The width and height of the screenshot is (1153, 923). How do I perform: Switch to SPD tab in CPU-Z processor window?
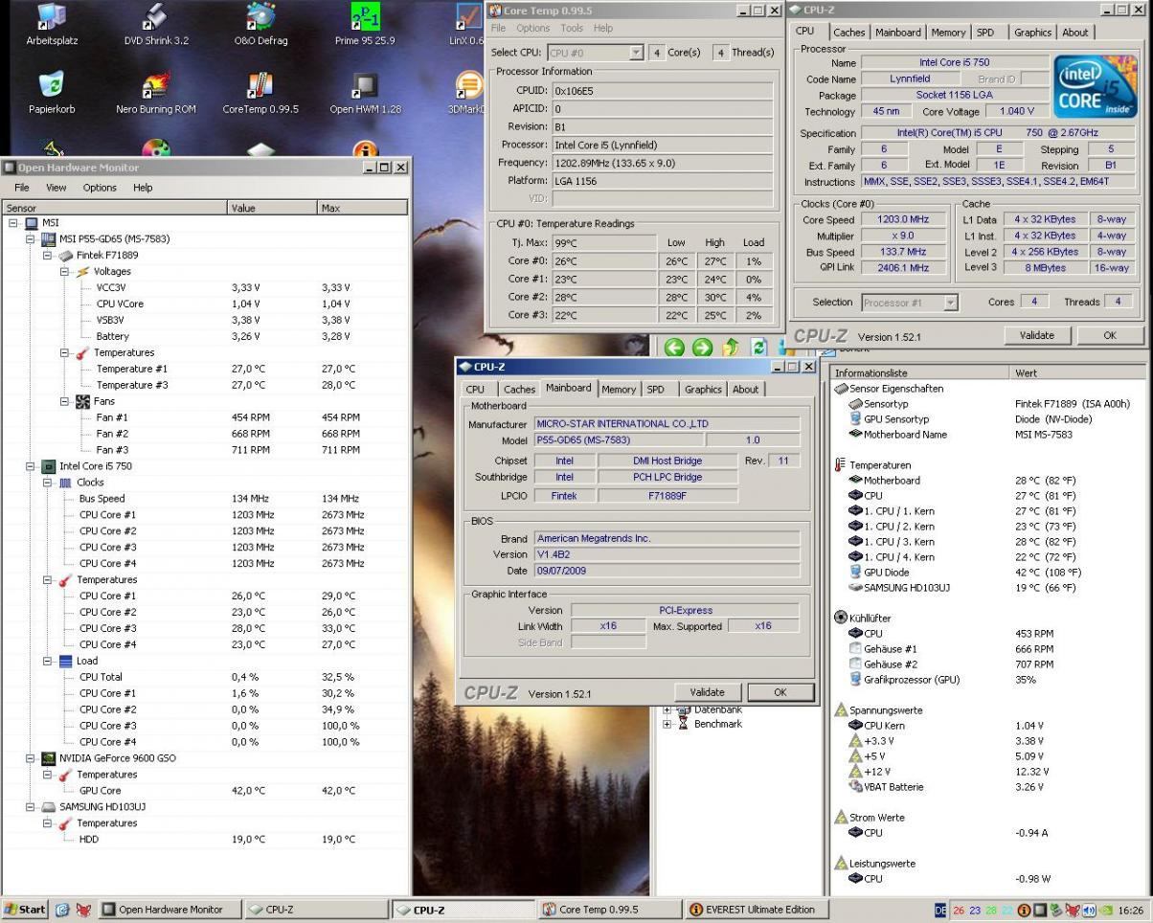985,33
